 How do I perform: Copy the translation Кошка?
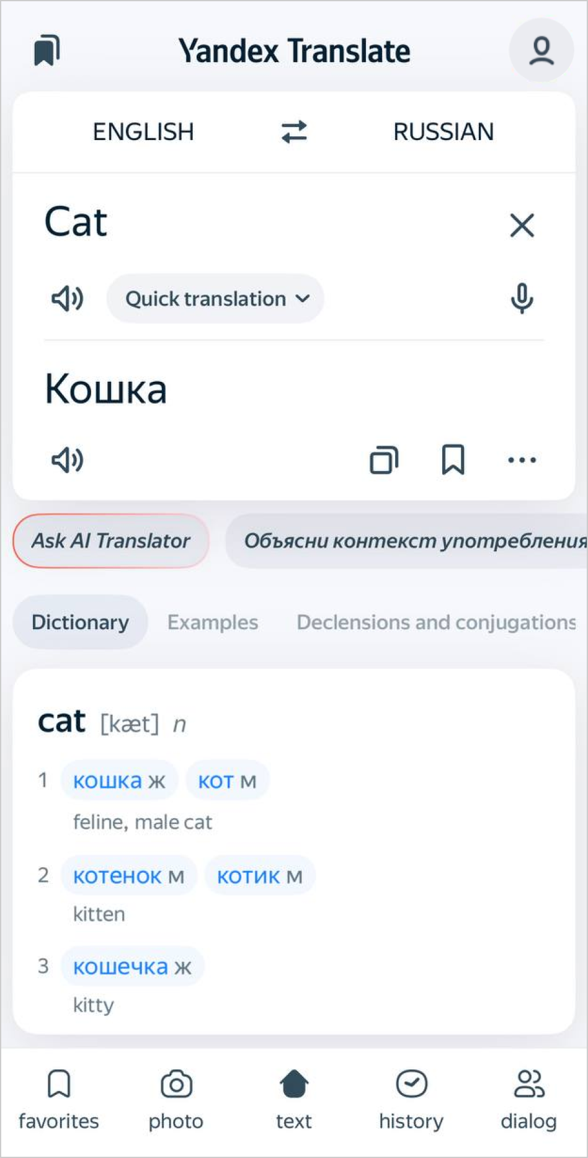[x=384, y=460]
